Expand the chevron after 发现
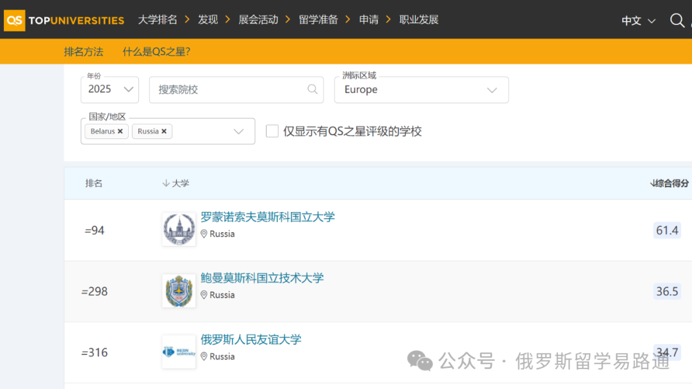Viewport: 692px width, 389px height. [x=227, y=19]
